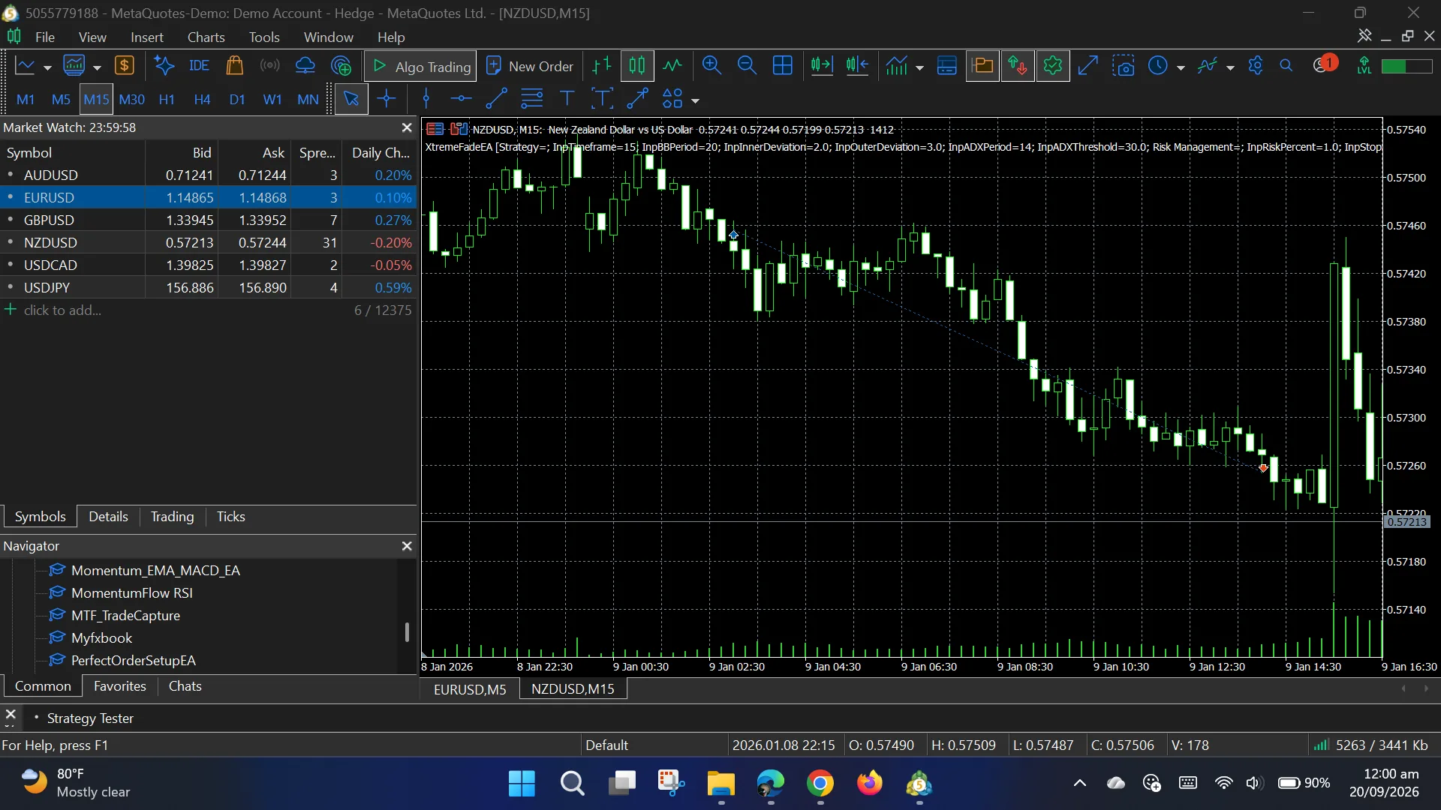Click the New Order button

pyautogui.click(x=530, y=67)
